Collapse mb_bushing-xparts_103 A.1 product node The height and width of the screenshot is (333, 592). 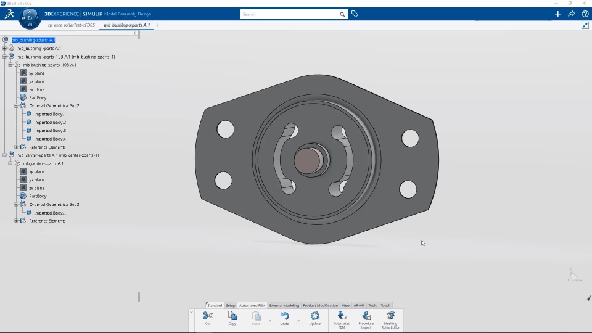pyautogui.click(x=4, y=57)
